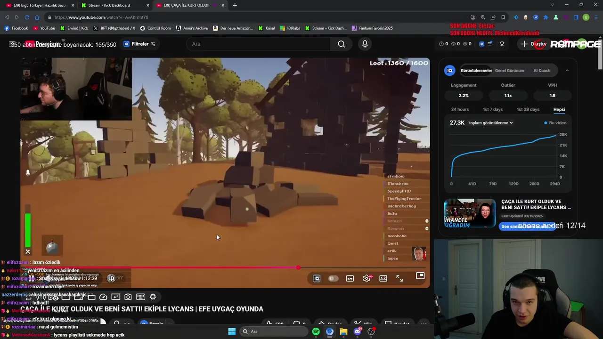The width and height of the screenshot is (603, 339).
Task: Open the Facebook bookmark
Action: [16, 28]
